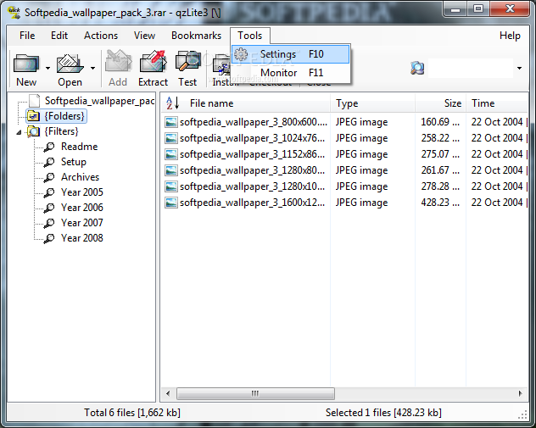Screen dimensions: 536x428
Task: Click the qzLite3 app icon in title bar
Action: 14,13
